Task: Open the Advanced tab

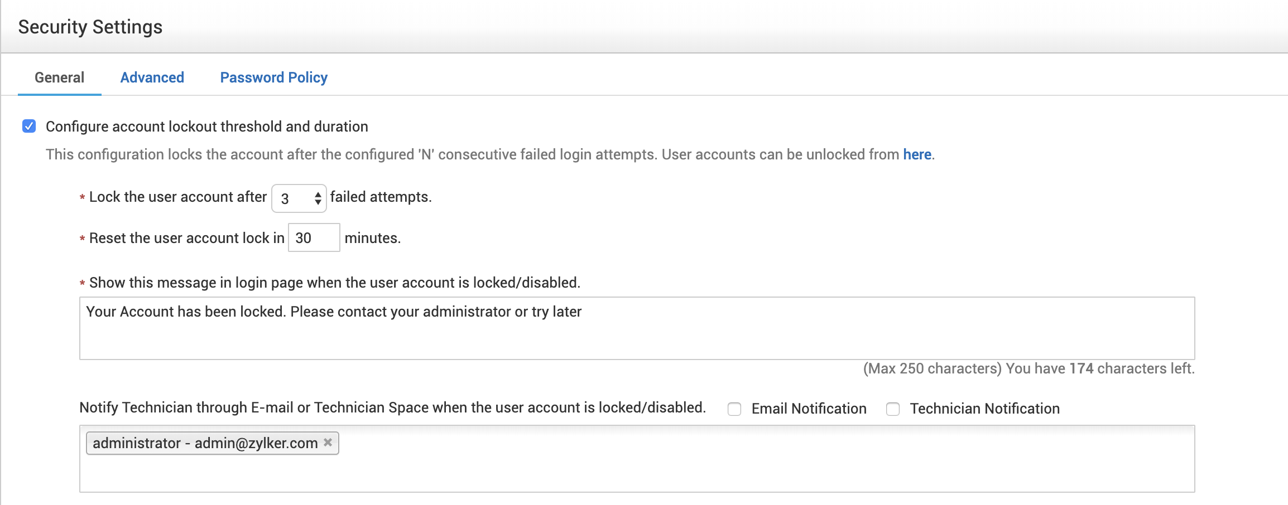Action: (x=152, y=77)
